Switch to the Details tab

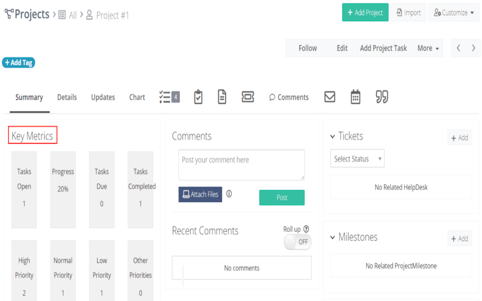(67, 97)
